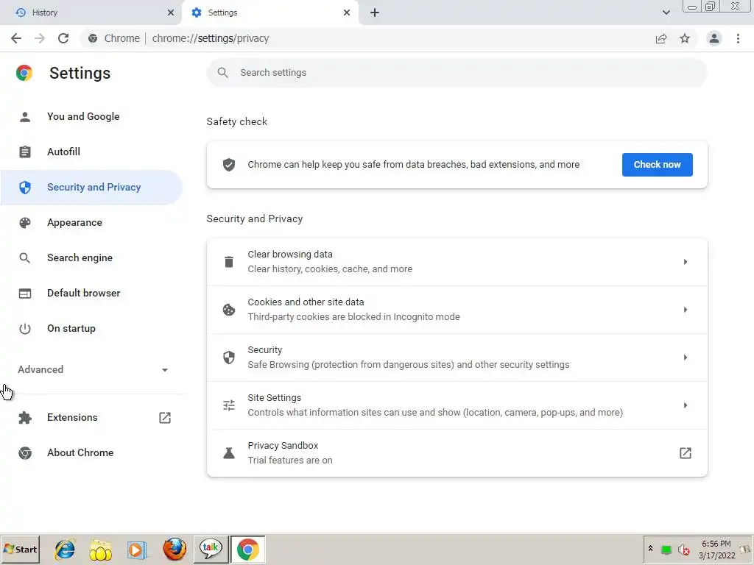Click the Extensions puzzle piece icon

click(25, 418)
